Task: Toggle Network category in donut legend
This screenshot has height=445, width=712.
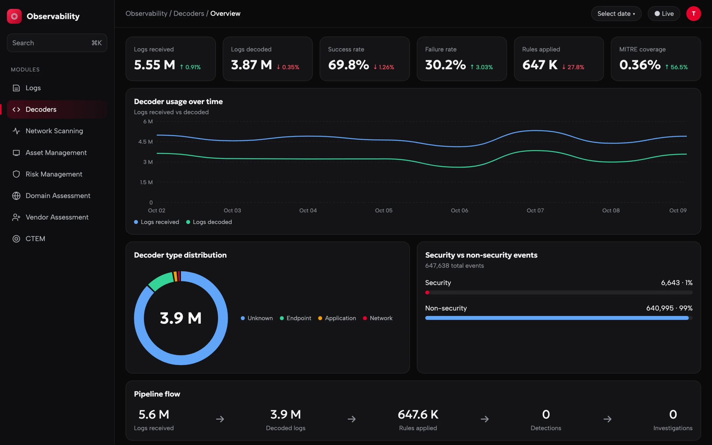Action: pos(378,318)
